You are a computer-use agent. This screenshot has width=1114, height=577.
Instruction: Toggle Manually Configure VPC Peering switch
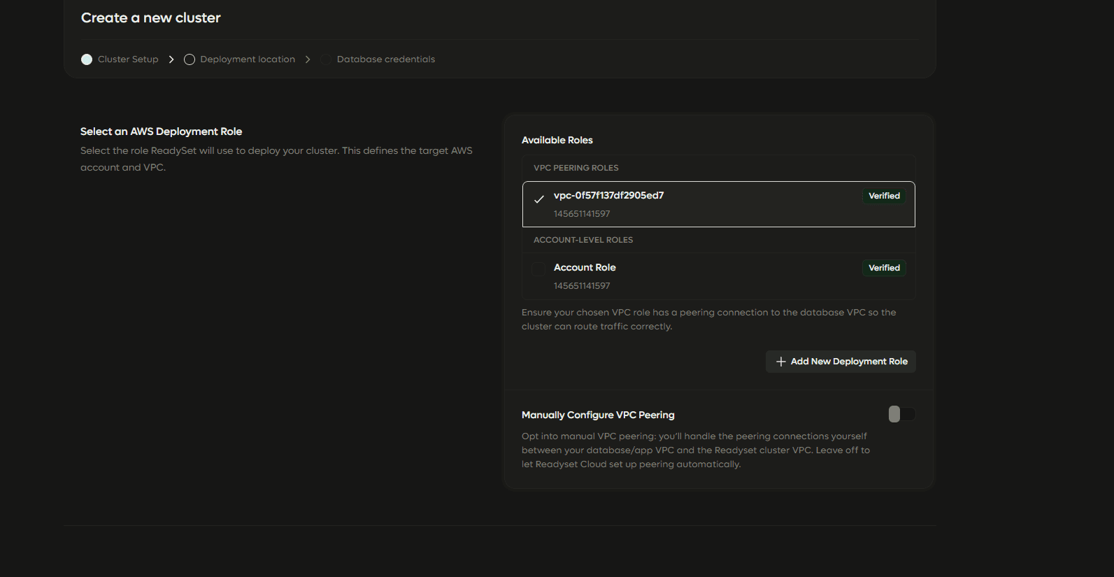pyautogui.click(x=901, y=414)
